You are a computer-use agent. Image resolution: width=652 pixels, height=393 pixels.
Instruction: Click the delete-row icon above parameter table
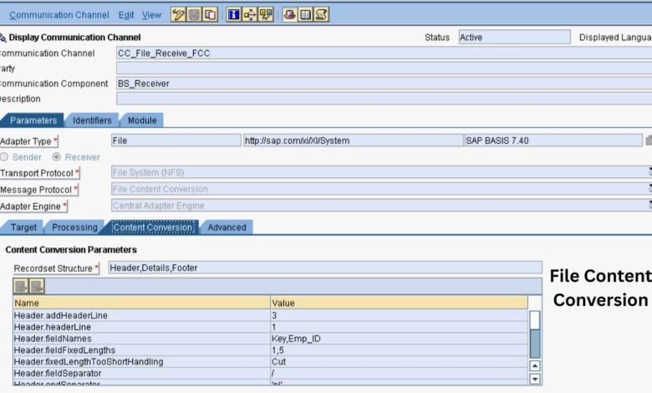click(x=37, y=286)
